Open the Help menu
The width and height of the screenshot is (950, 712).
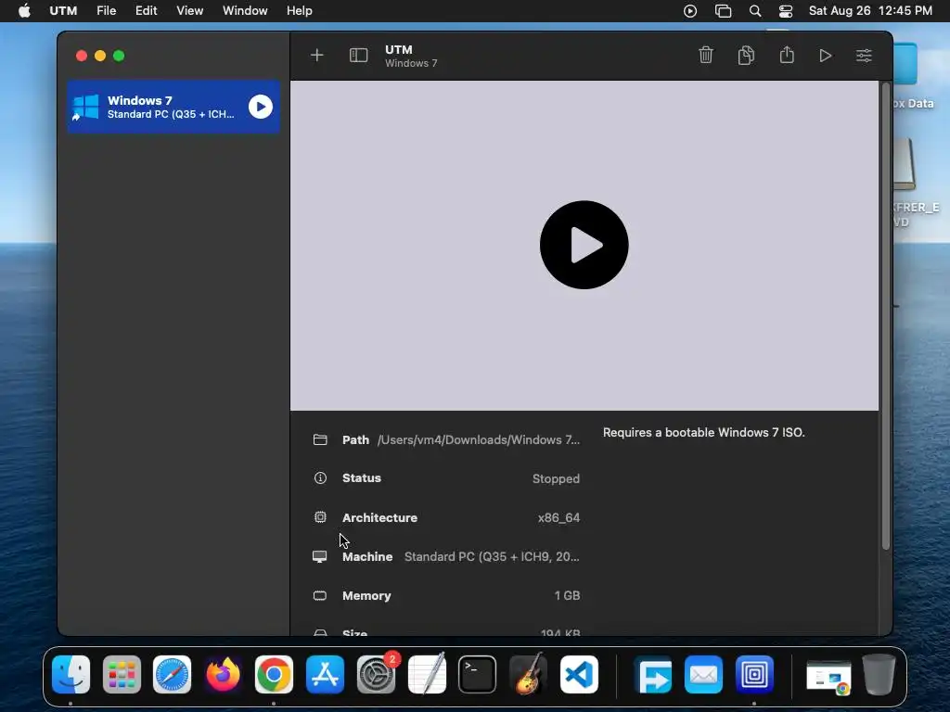tap(300, 11)
